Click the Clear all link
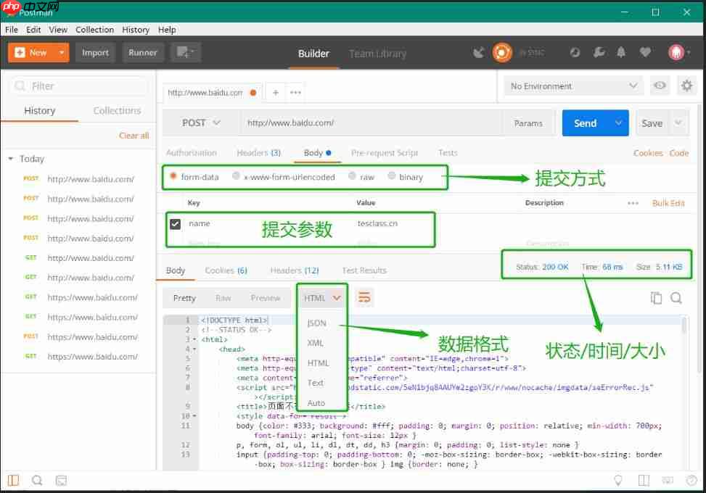This screenshot has height=493, width=706. pos(134,136)
